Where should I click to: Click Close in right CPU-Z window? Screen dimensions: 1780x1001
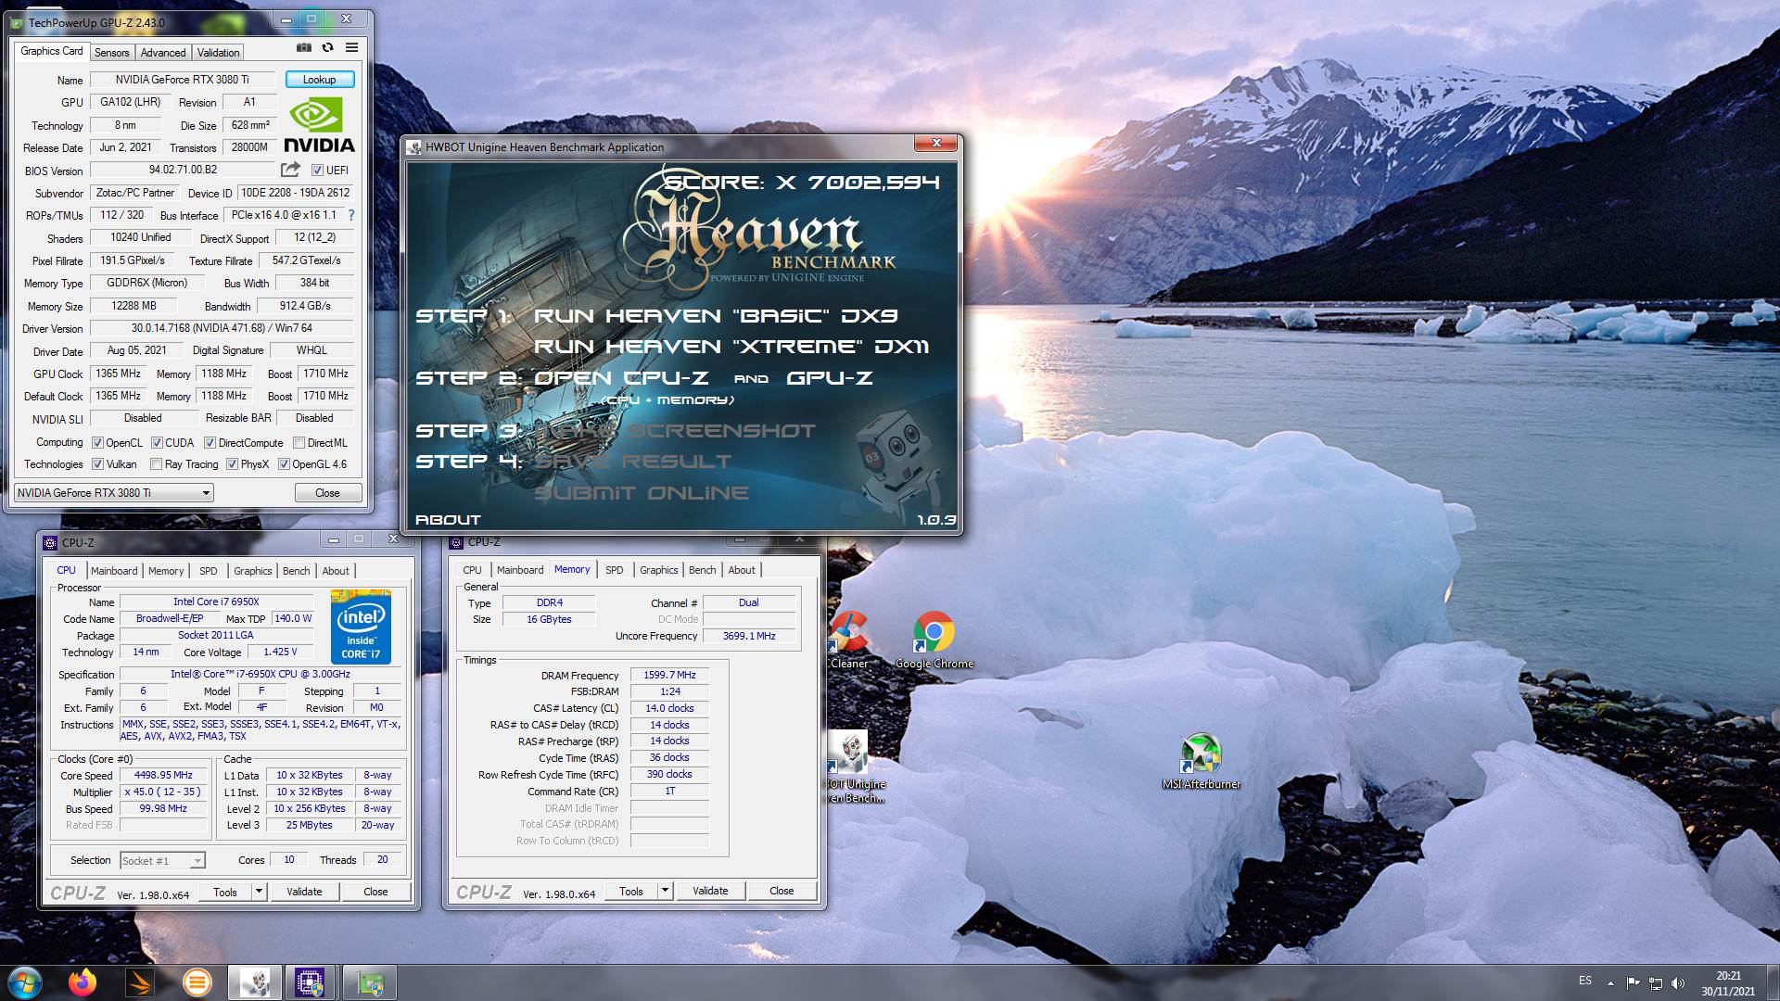point(782,891)
